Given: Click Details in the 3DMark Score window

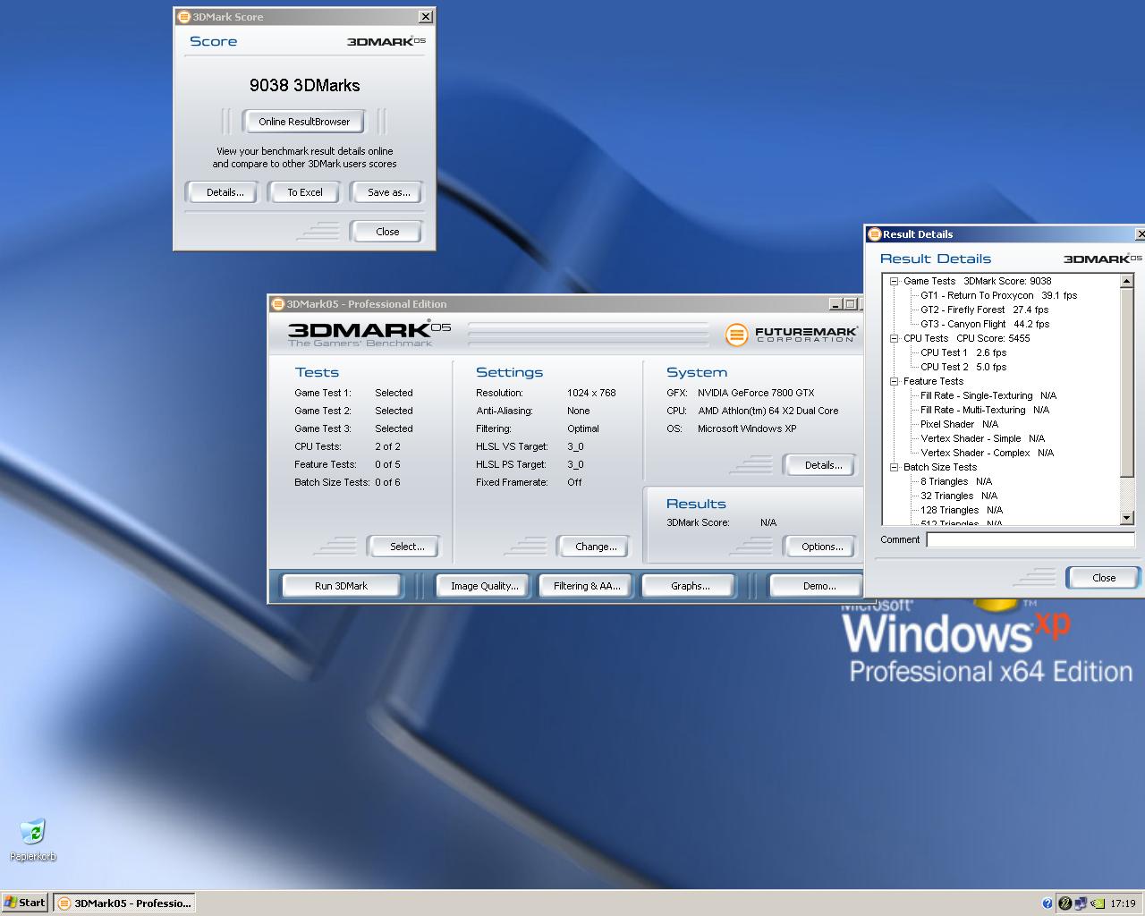Looking at the screenshot, I should pyautogui.click(x=225, y=192).
